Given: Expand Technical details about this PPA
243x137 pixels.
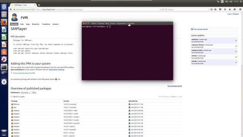Looking at the screenshot, I should click(x=23, y=73).
